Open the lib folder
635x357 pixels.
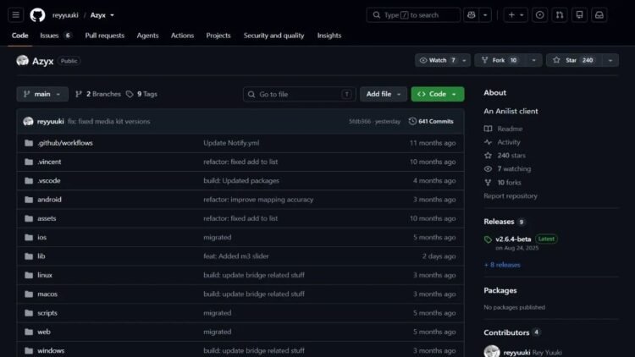point(41,256)
